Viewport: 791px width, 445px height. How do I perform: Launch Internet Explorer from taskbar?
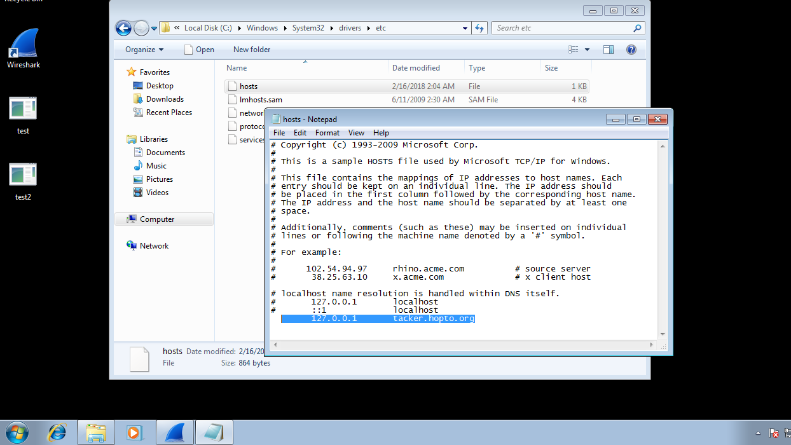pyautogui.click(x=57, y=432)
